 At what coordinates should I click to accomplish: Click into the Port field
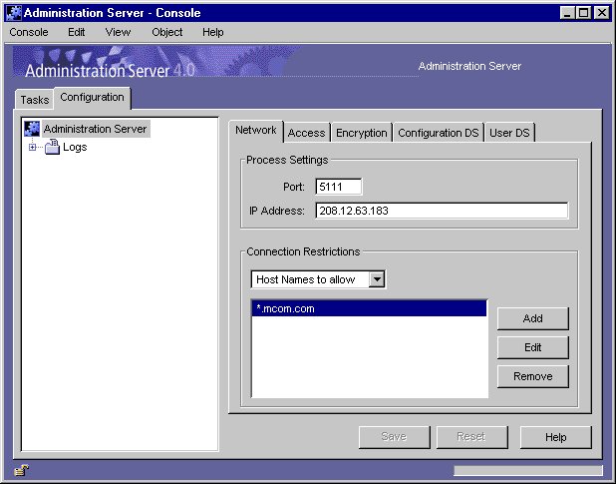(x=338, y=187)
